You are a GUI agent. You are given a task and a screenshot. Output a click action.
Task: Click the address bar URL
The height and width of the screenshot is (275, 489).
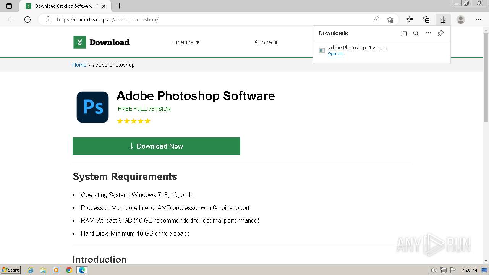[107, 19]
